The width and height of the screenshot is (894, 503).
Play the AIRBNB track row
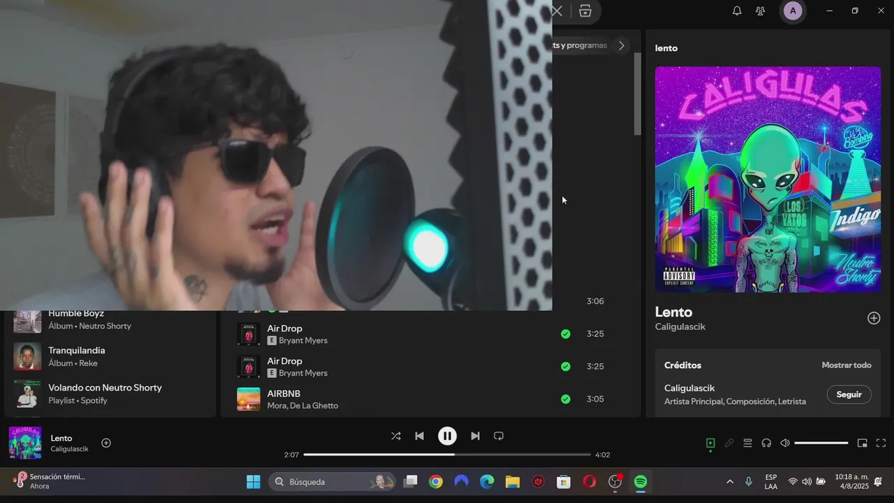coord(426,399)
